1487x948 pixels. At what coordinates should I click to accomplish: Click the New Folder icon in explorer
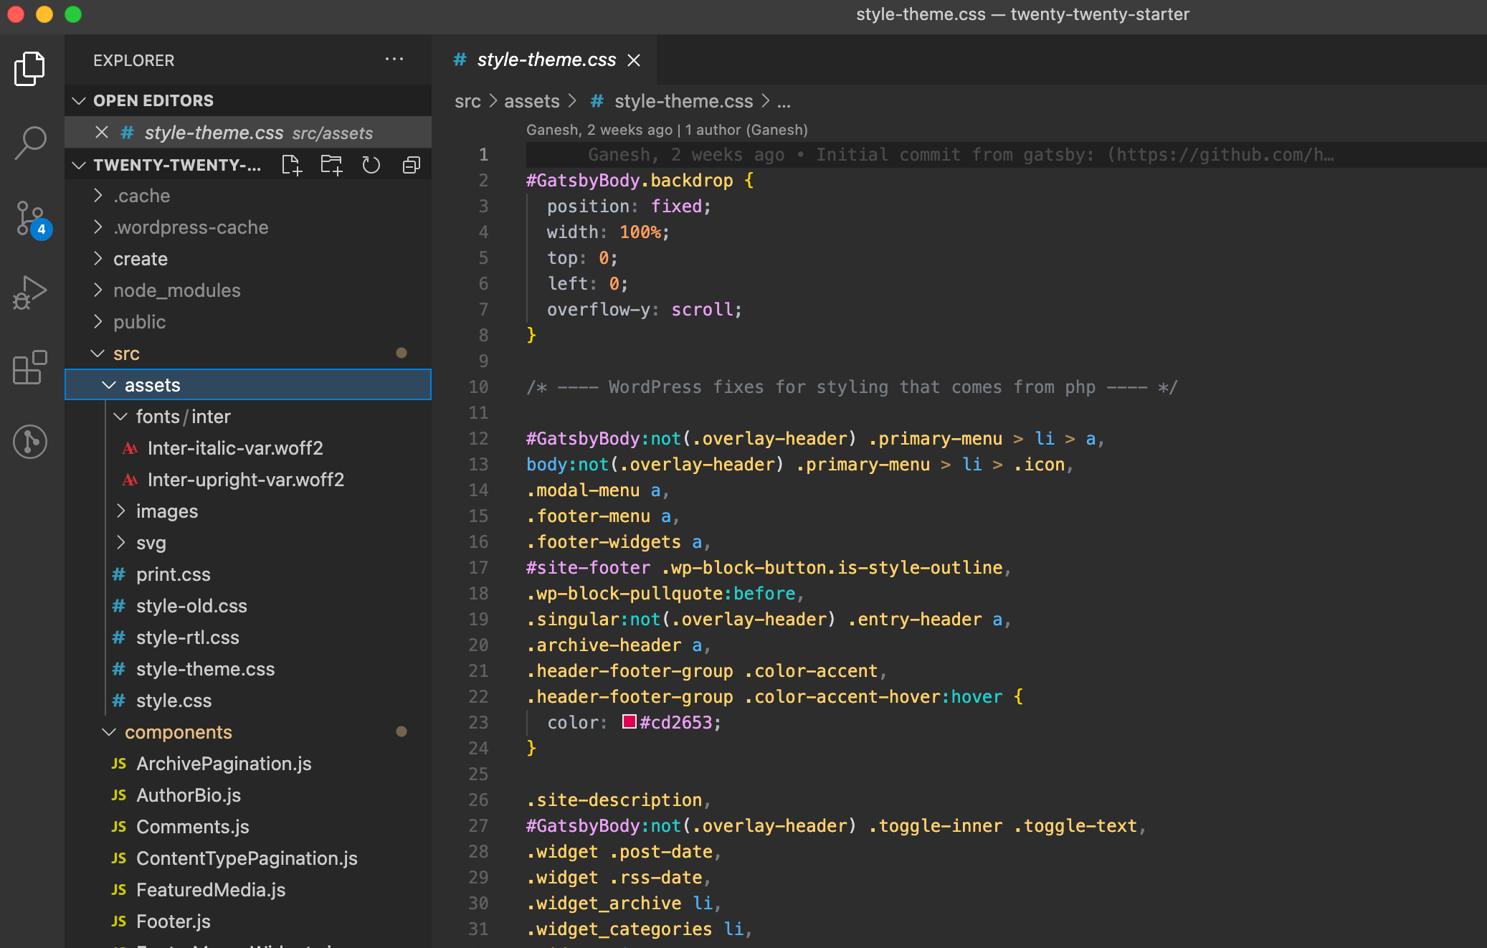point(331,165)
